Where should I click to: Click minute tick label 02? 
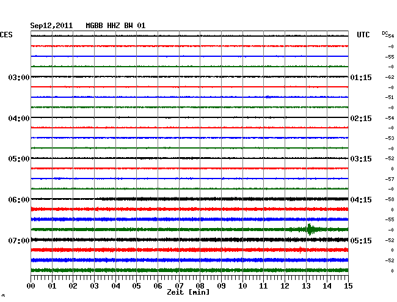point(73,286)
